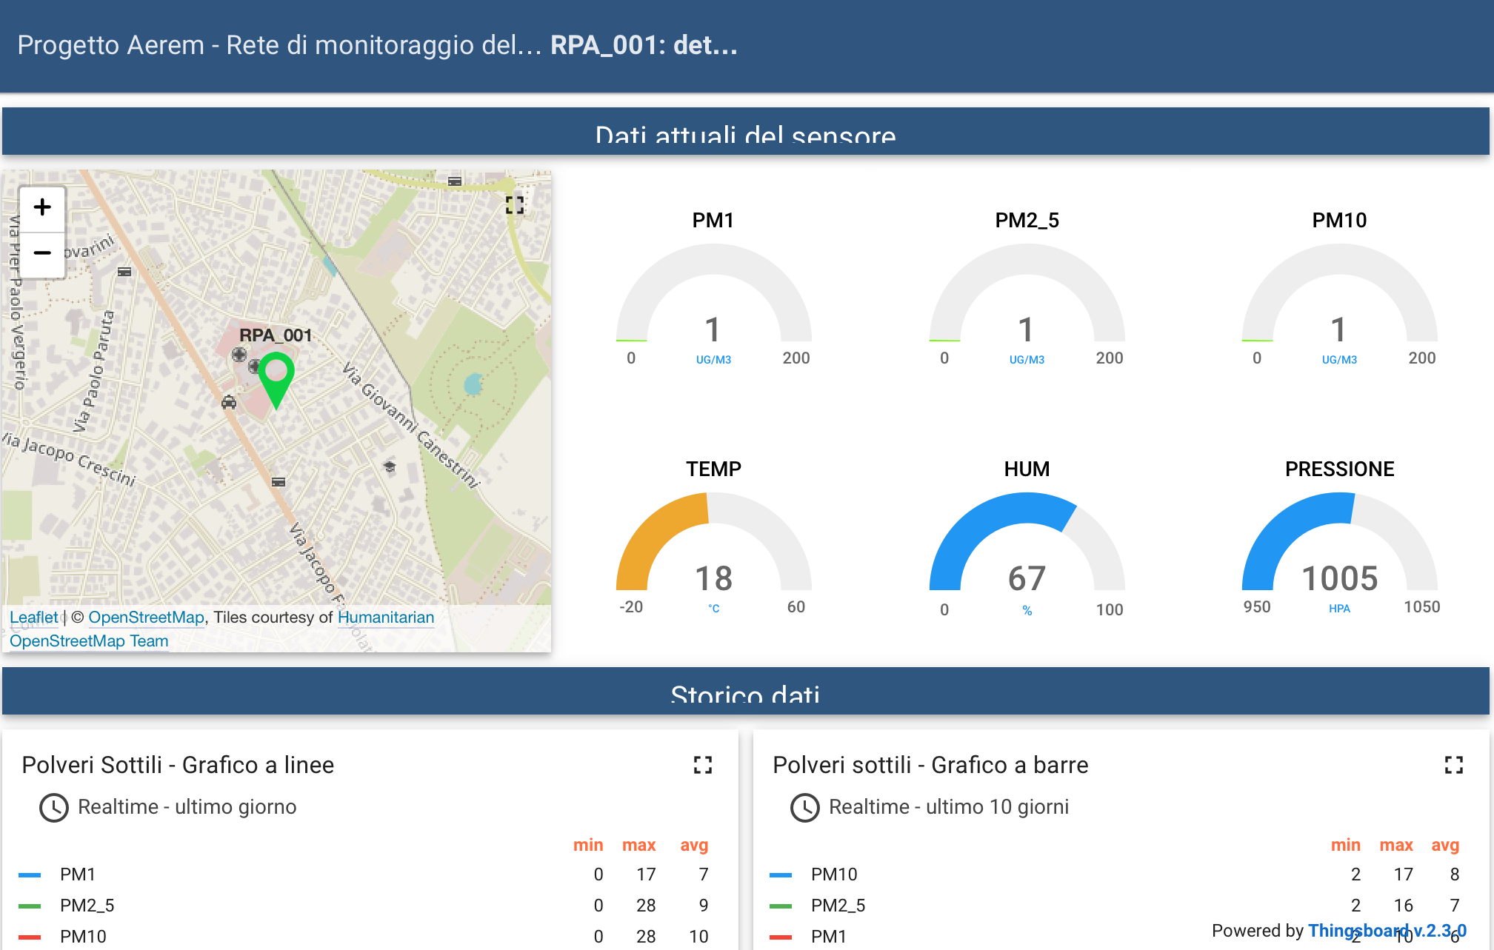This screenshot has width=1494, height=950.
Task: Zoom in on the map
Action: coord(42,207)
